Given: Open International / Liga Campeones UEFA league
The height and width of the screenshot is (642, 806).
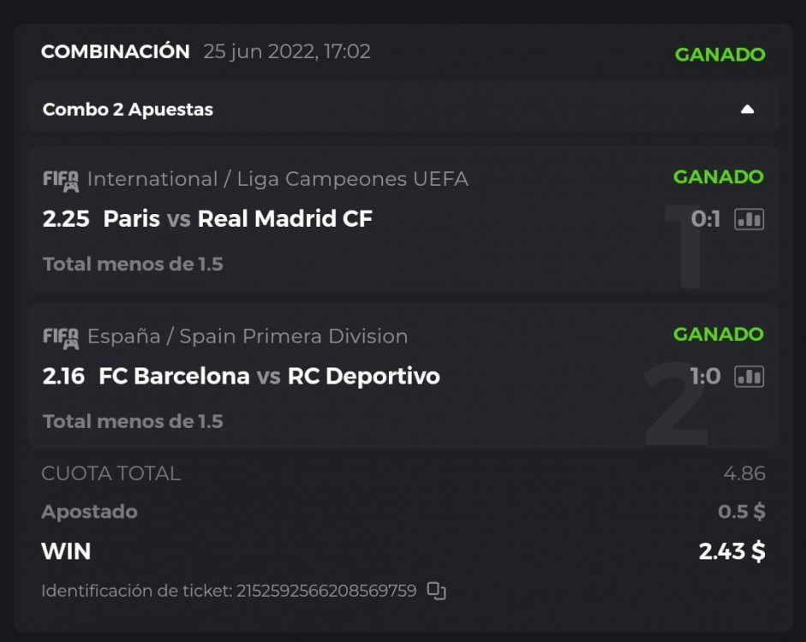Looking at the screenshot, I should pyautogui.click(x=278, y=179).
